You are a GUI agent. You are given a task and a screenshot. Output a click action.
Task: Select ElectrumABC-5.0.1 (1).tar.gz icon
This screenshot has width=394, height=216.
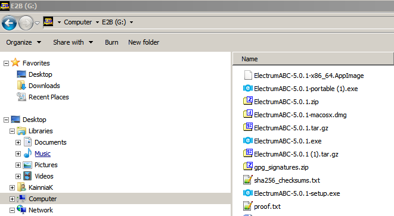248,153
